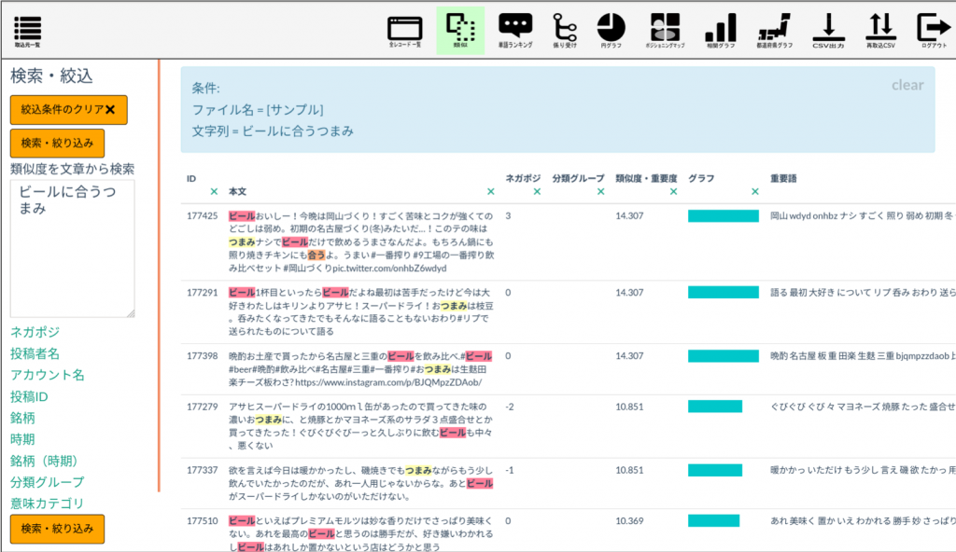The width and height of the screenshot is (956, 552).
Task: Open the 係り受け dependency view
Action: (565, 31)
